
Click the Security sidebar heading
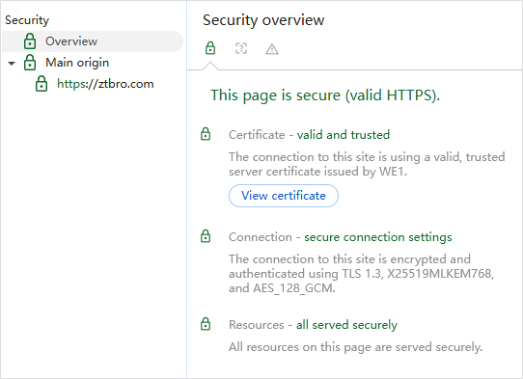[x=27, y=20]
